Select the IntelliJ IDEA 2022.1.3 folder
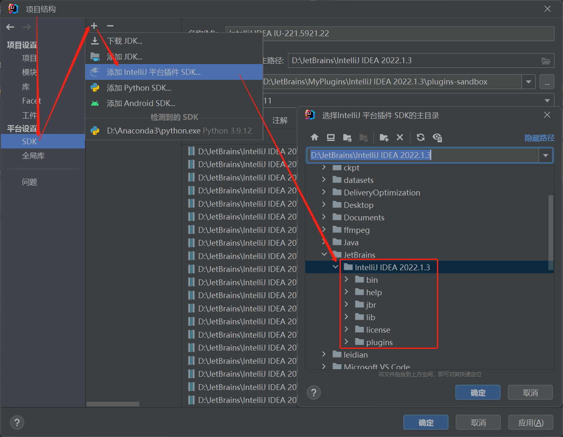This screenshot has height=437, width=563. coord(429,267)
